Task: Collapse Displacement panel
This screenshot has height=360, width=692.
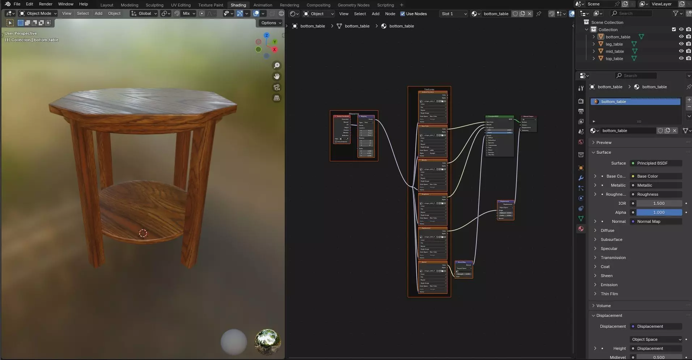Action: 609,315
